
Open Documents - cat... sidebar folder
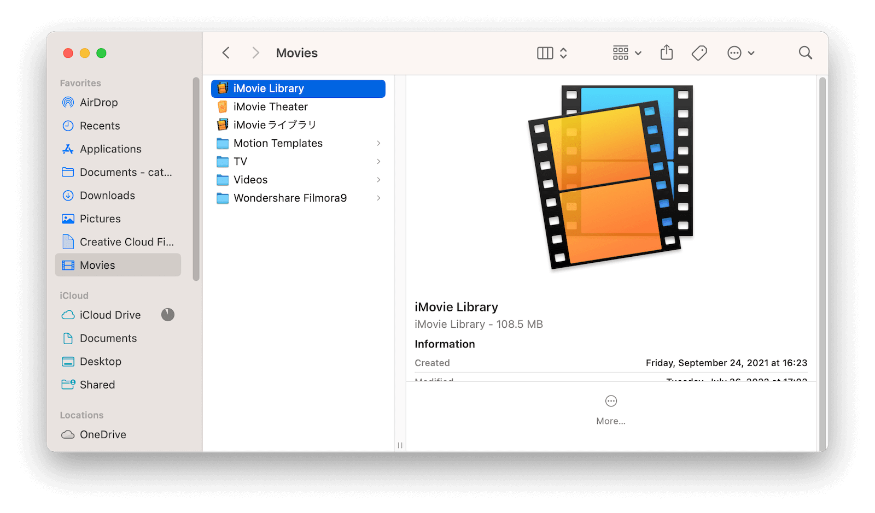click(x=118, y=172)
